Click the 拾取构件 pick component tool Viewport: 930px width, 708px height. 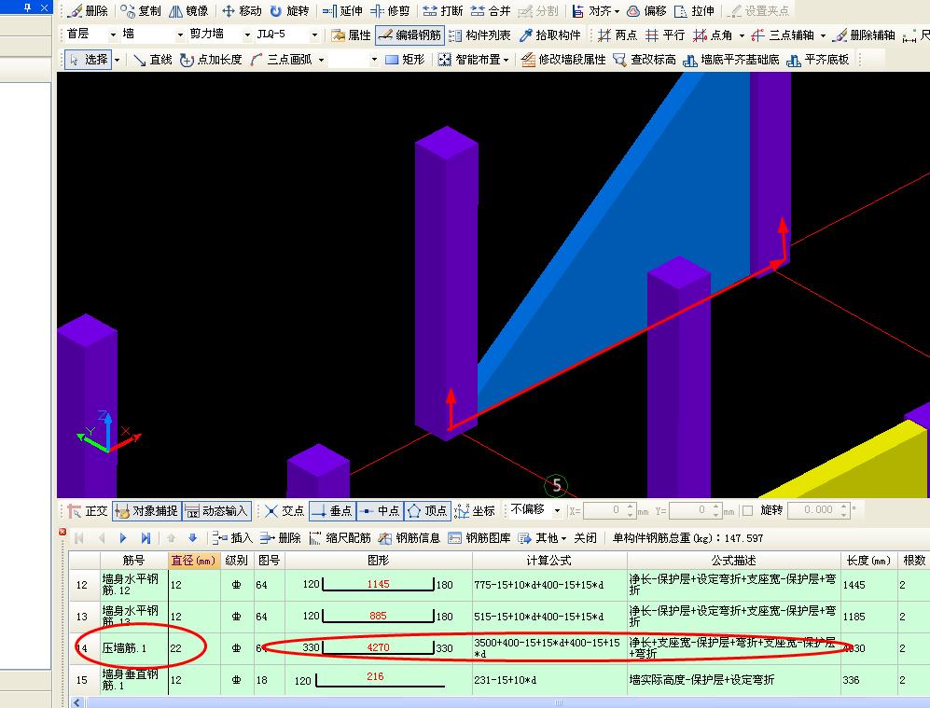pyautogui.click(x=549, y=35)
